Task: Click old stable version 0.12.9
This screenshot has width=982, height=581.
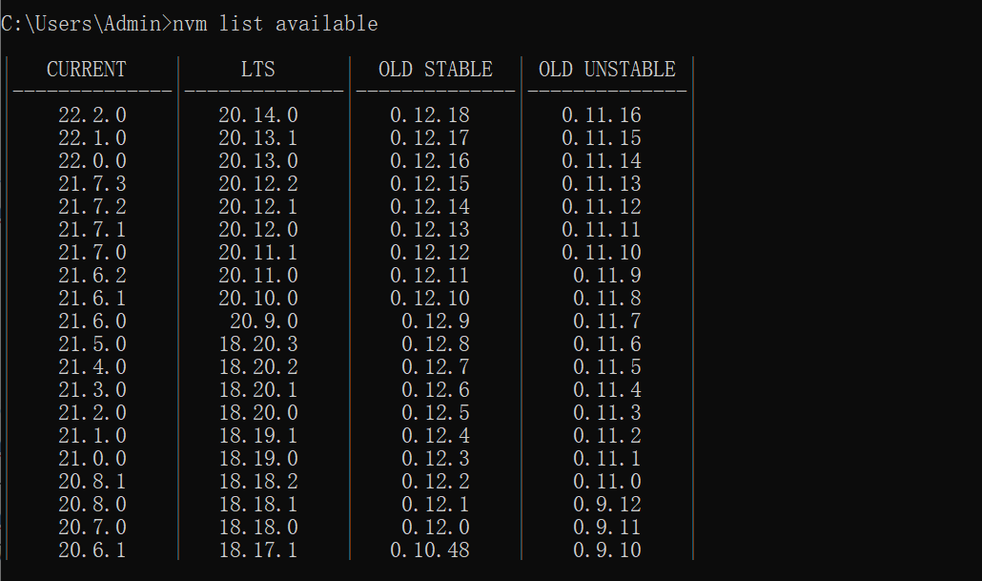Action: click(436, 321)
